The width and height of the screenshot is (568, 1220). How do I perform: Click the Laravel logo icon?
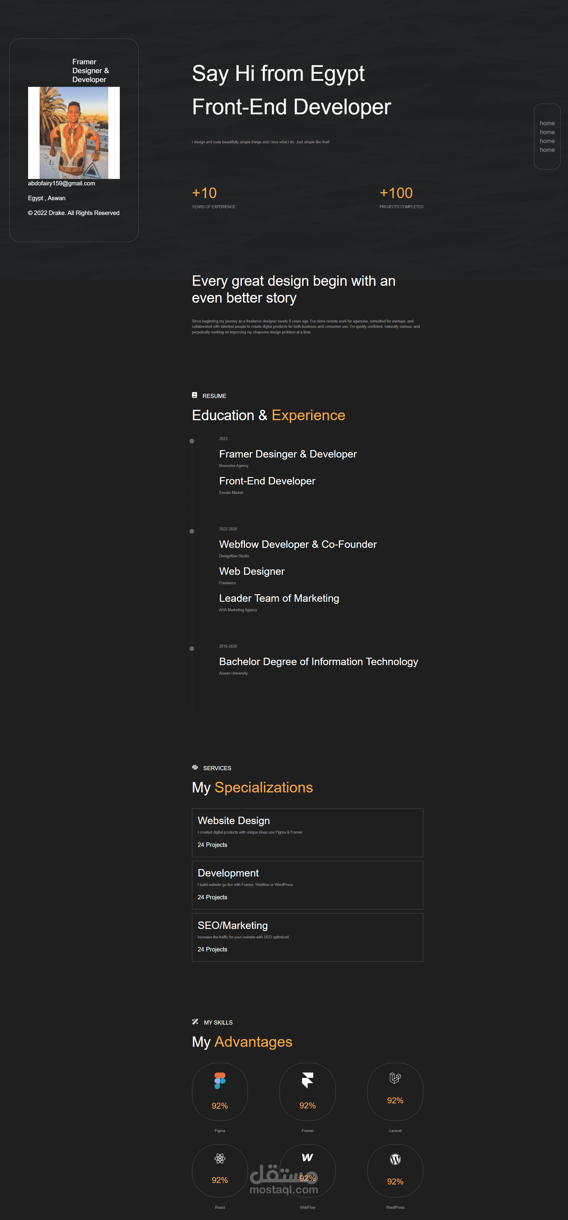coord(395,1078)
